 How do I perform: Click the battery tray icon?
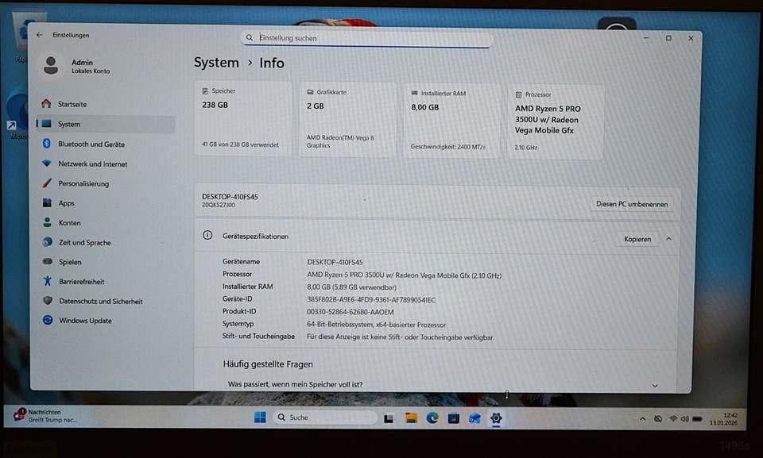click(697, 418)
